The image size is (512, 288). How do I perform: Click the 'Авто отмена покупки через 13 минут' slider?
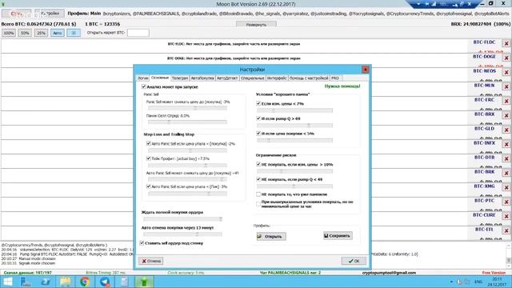point(183,234)
